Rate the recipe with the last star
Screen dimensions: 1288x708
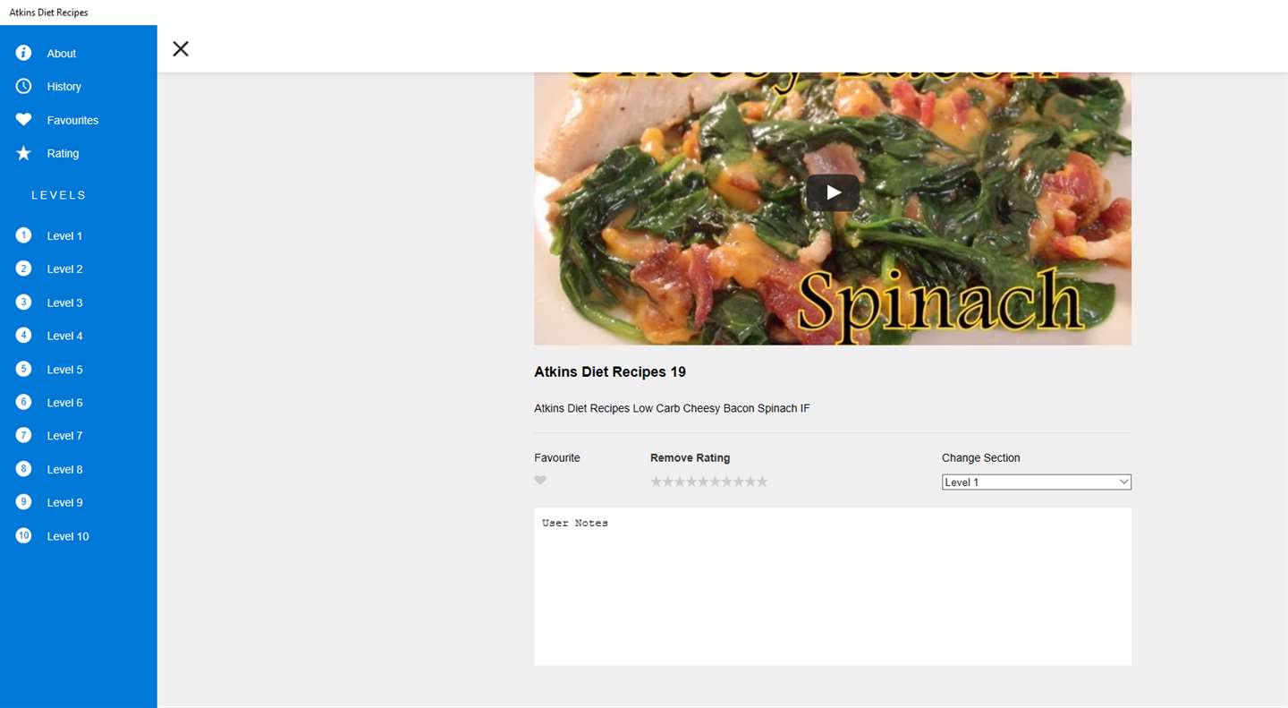762,482
